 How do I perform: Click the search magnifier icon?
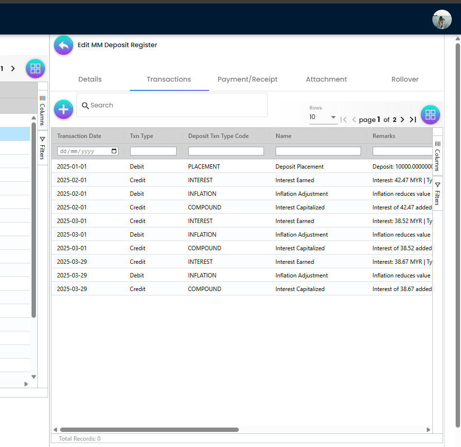point(85,105)
